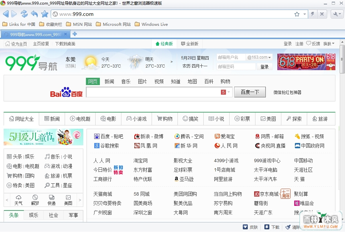The width and height of the screenshot is (345, 232).
Task: Close the 999导航 browser tab
Action: pos(65,34)
